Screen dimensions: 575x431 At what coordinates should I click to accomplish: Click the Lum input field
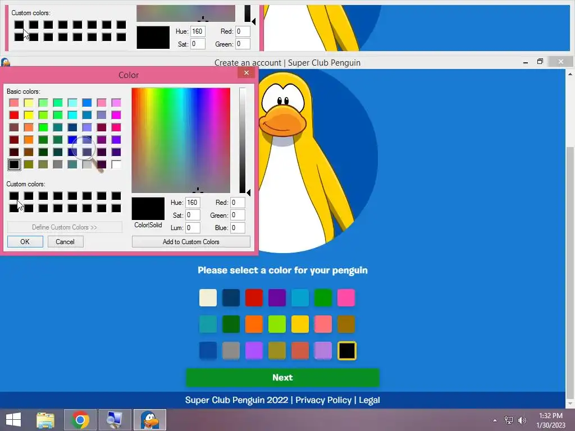coord(193,228)
